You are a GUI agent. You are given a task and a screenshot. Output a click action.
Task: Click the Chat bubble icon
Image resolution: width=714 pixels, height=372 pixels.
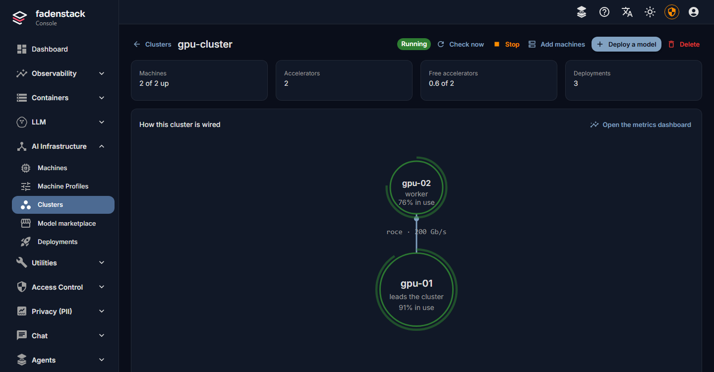(22, 336)
